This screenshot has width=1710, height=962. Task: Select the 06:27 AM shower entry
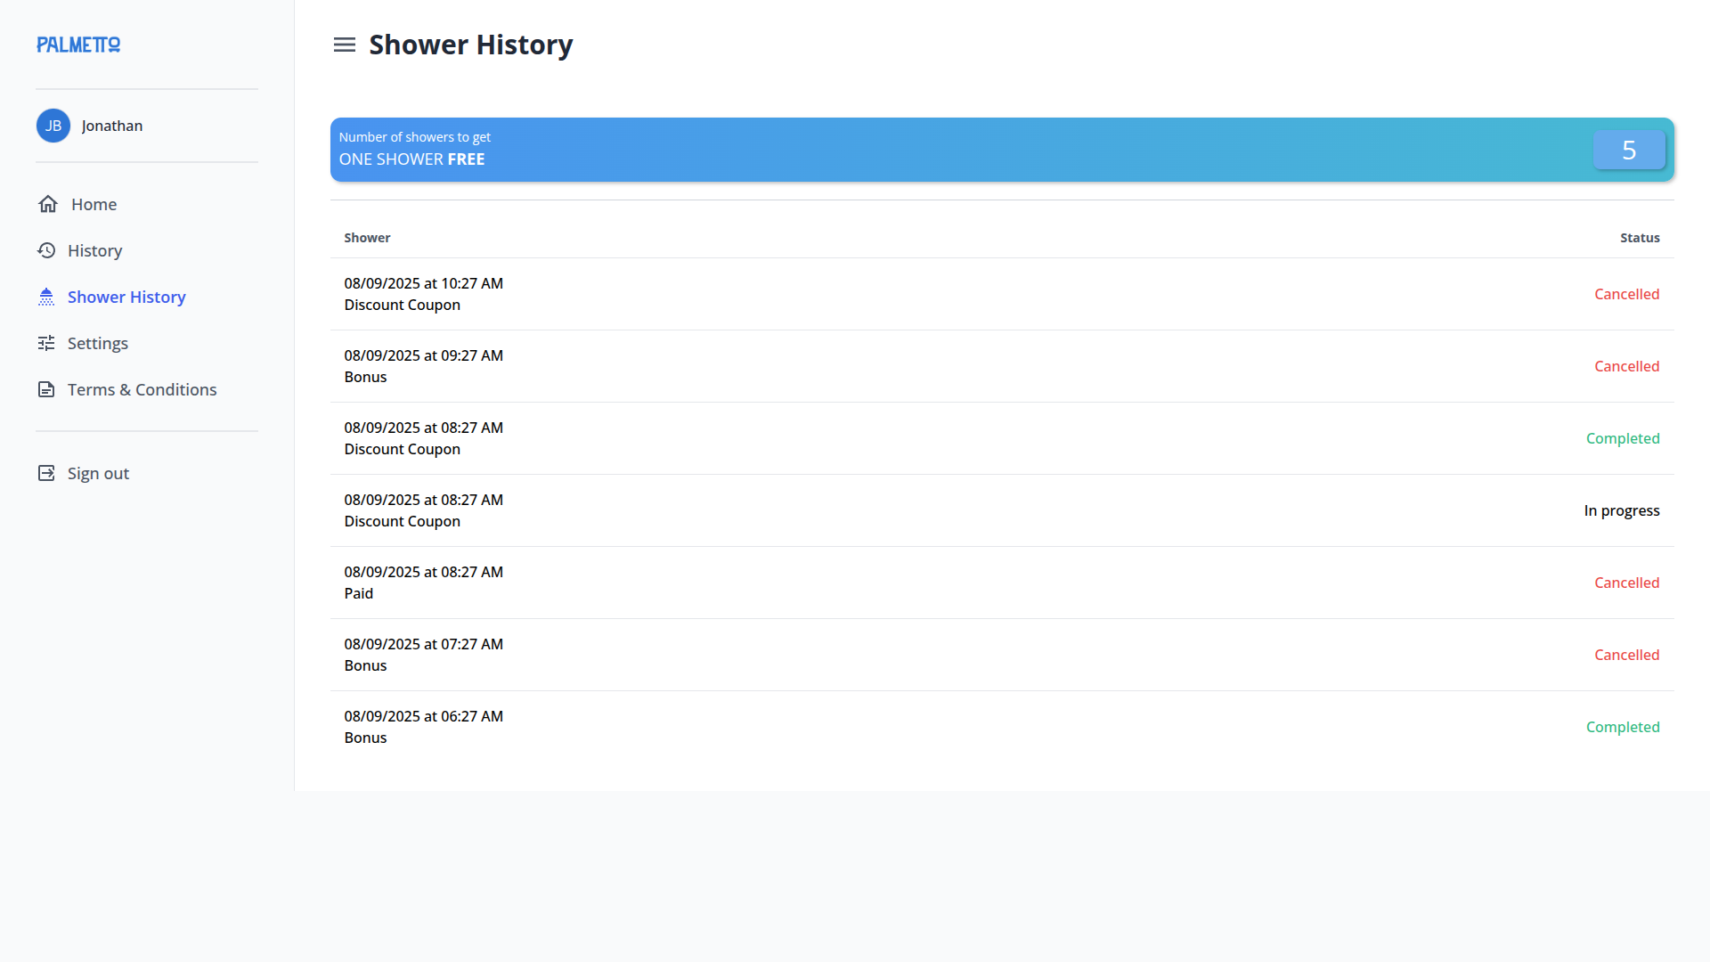coord(1002,727)
